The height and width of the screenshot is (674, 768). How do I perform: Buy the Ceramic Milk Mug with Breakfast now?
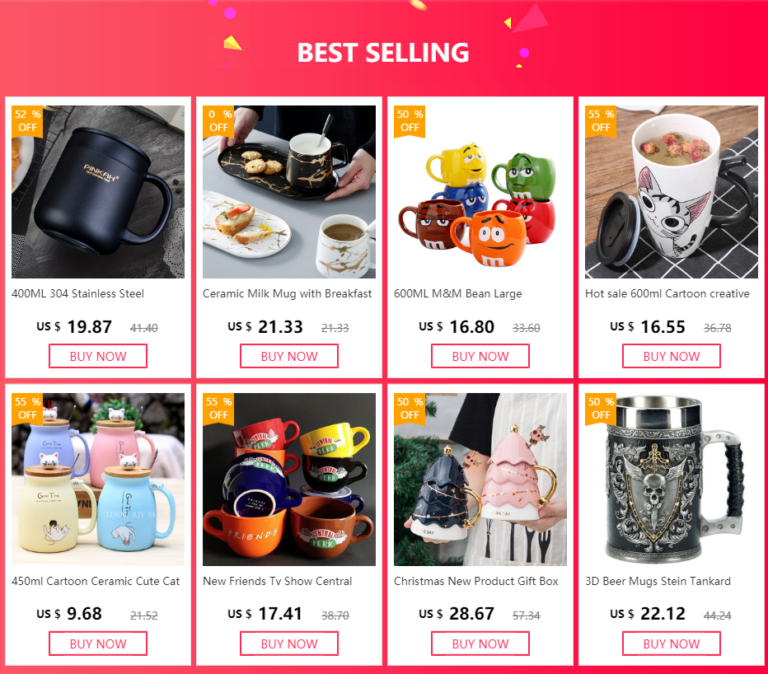pos(289,356)
